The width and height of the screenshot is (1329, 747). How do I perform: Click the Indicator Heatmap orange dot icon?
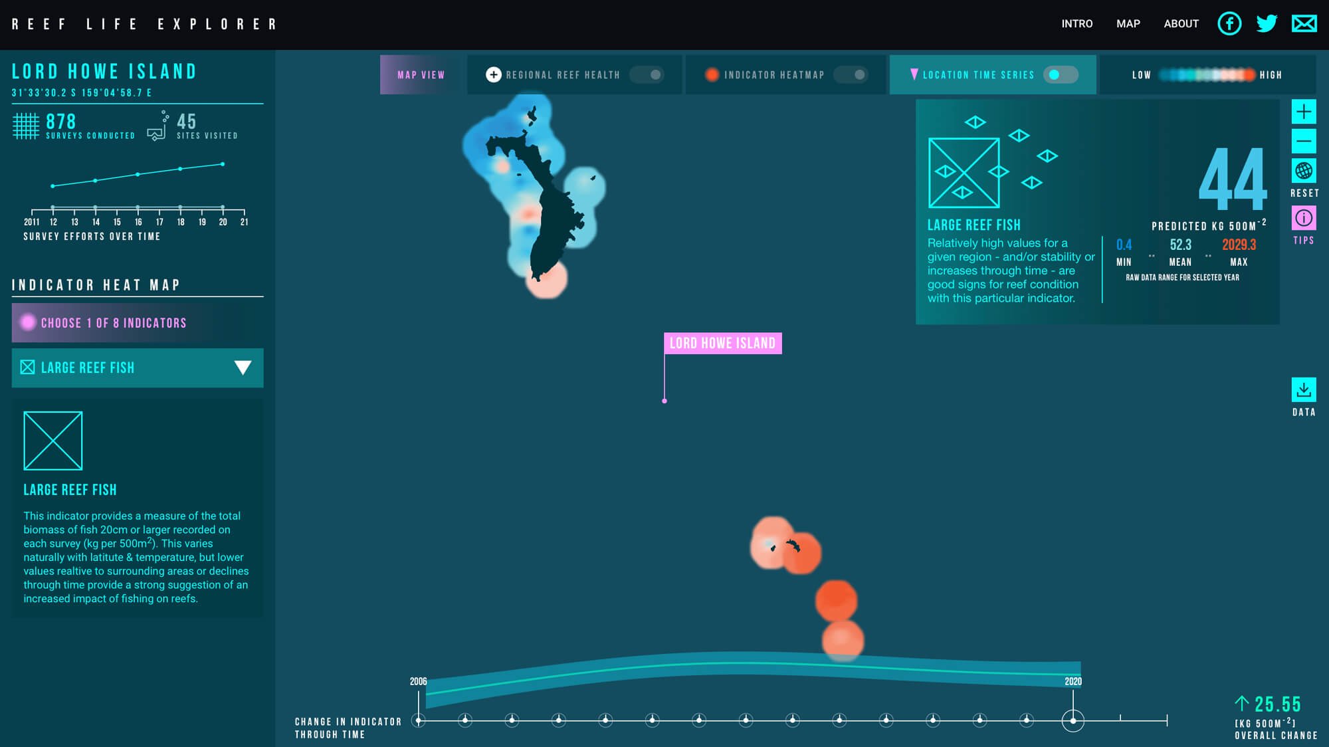712,75
